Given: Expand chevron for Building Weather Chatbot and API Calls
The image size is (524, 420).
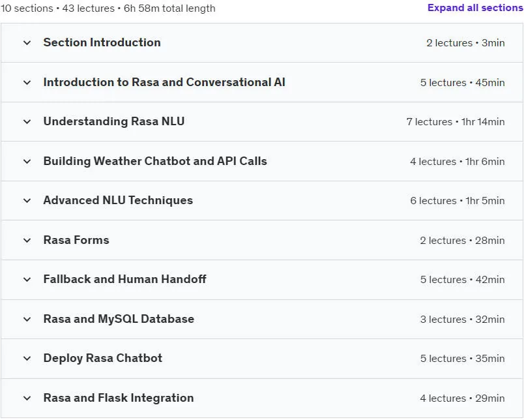Looking at the screenshot, I should 27,162.
